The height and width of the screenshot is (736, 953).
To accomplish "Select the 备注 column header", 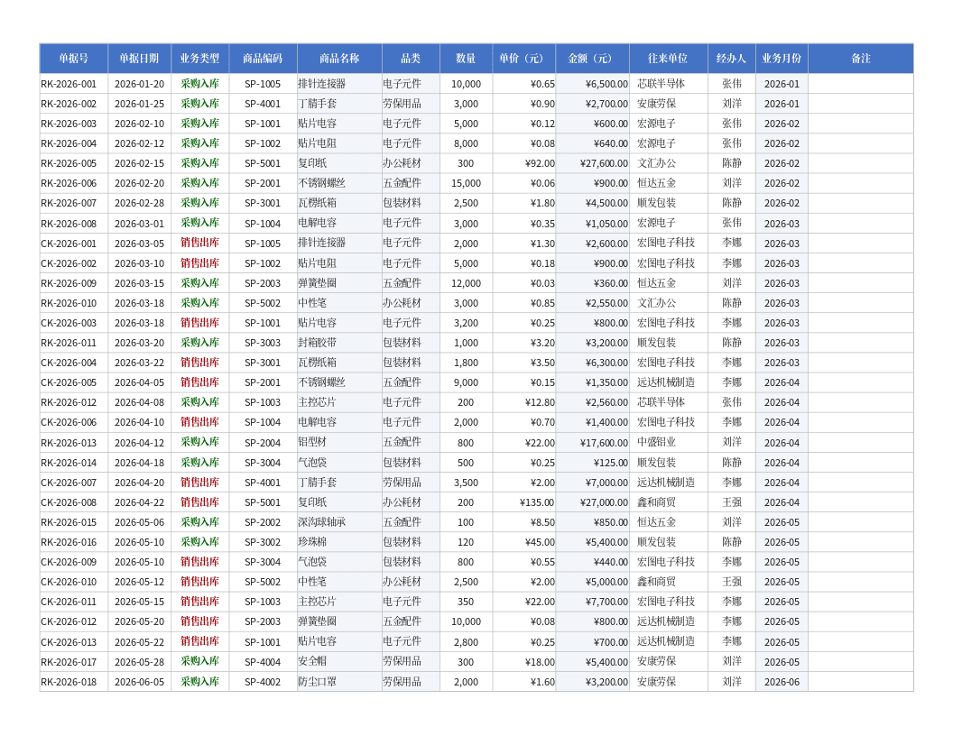I will point(861,59).
